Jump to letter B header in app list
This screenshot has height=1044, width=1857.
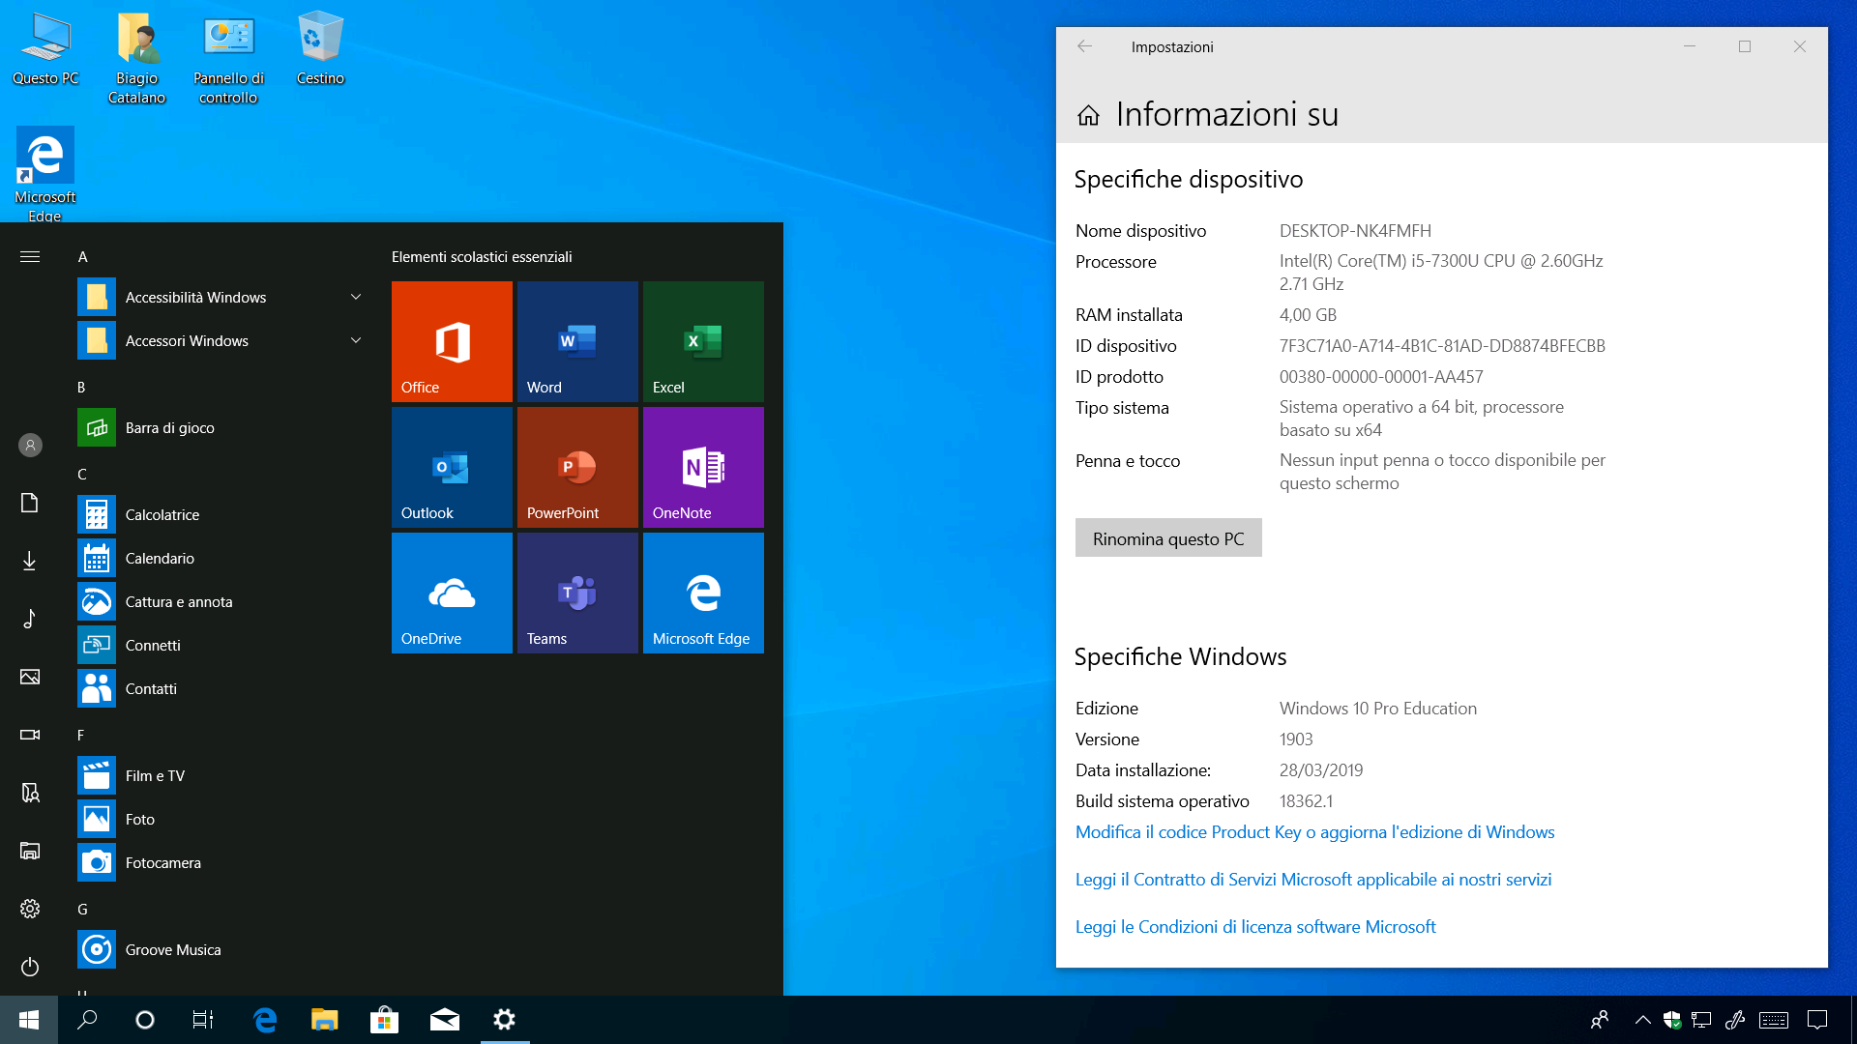(81, 388)
